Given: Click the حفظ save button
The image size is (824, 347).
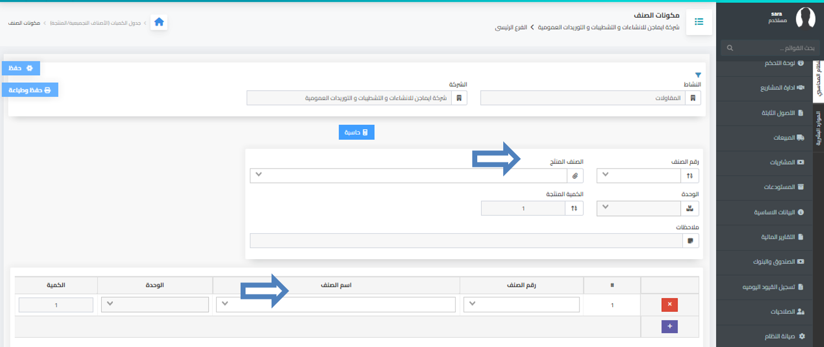Looking at the screenshot, I should click(21, 68).
